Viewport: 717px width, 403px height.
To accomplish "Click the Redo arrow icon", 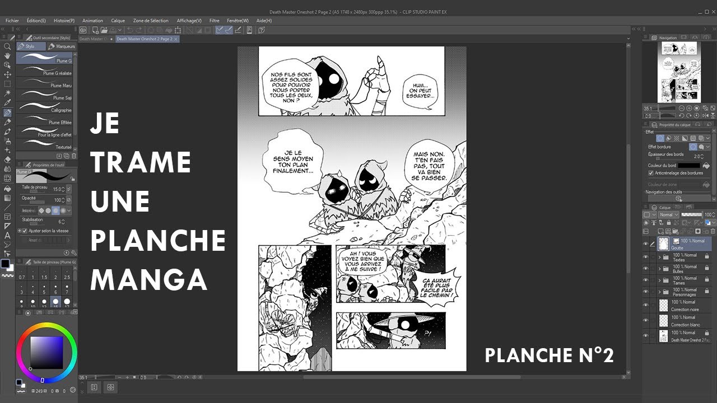I will pos(138,30).
